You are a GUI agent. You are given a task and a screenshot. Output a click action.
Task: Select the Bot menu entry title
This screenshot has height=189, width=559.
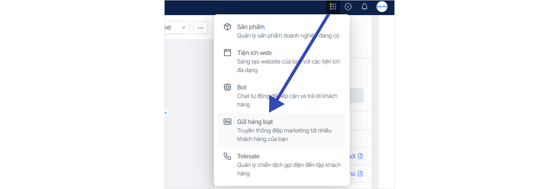click(x=242, y=87)
